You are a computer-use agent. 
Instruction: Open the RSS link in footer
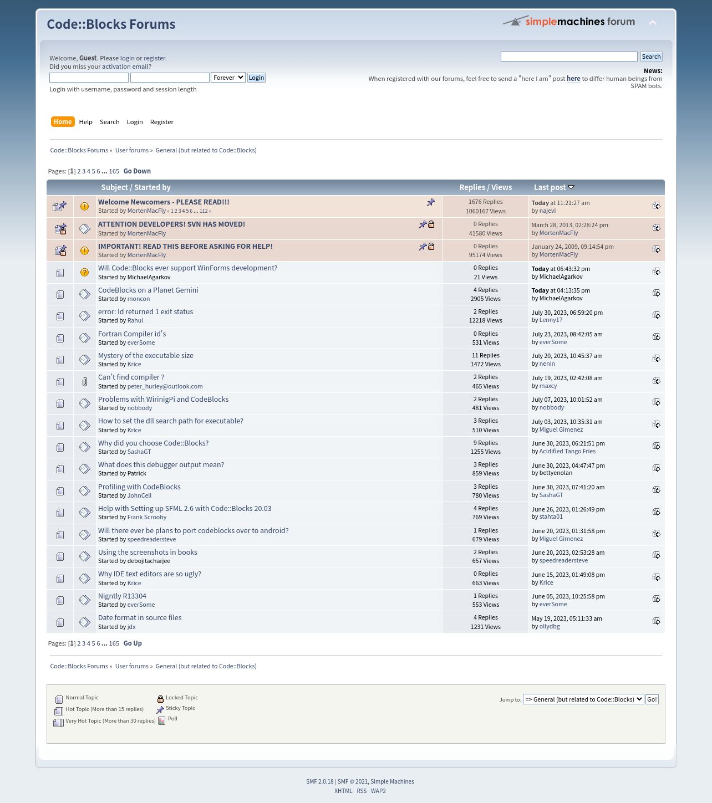(362, 791)
